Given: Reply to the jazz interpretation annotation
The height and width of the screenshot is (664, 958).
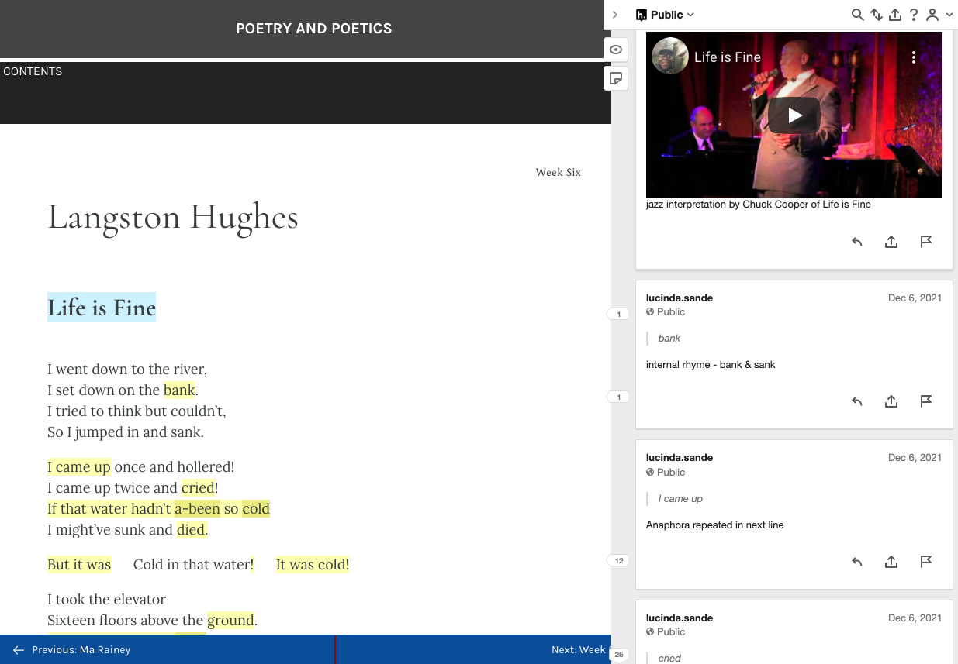Looking at the screenshot, I should coord(857,242).
